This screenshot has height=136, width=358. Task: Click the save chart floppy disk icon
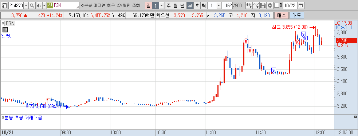pos(263,5)
